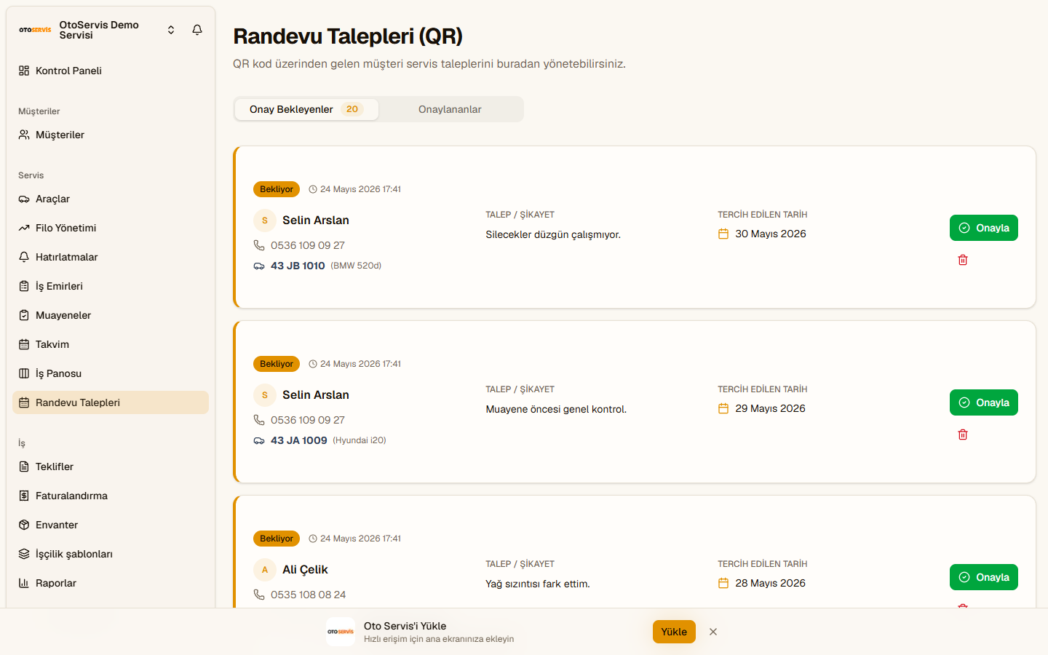
Task: Click the OtoServis logo in sidebar
Action: tap(35, 30)
